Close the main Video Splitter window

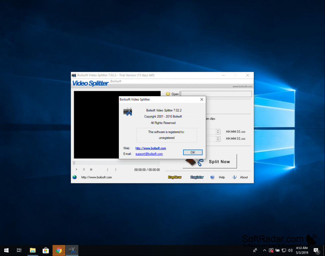coord(247,75)
